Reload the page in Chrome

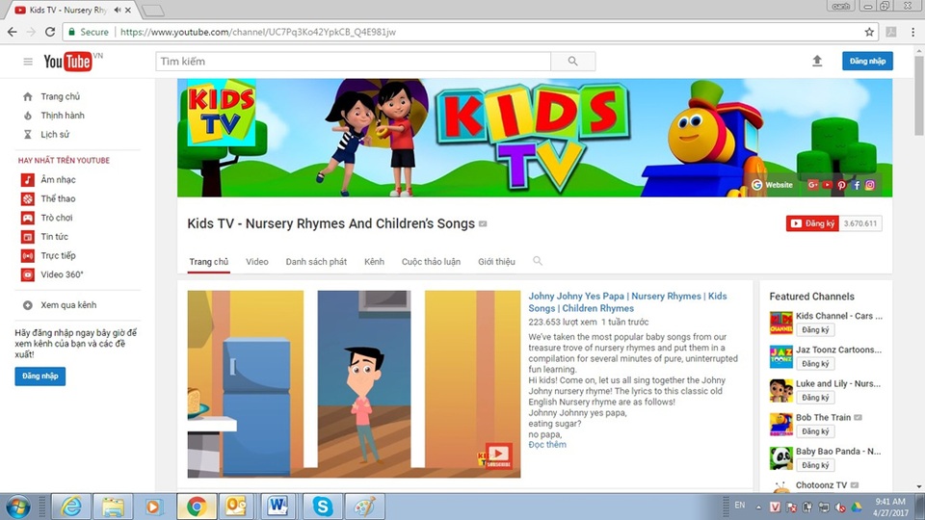click(x=50, y=32)
